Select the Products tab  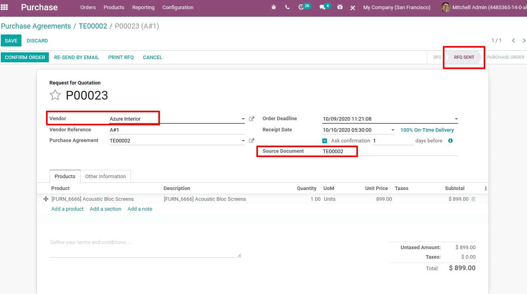tap(65, 176)
